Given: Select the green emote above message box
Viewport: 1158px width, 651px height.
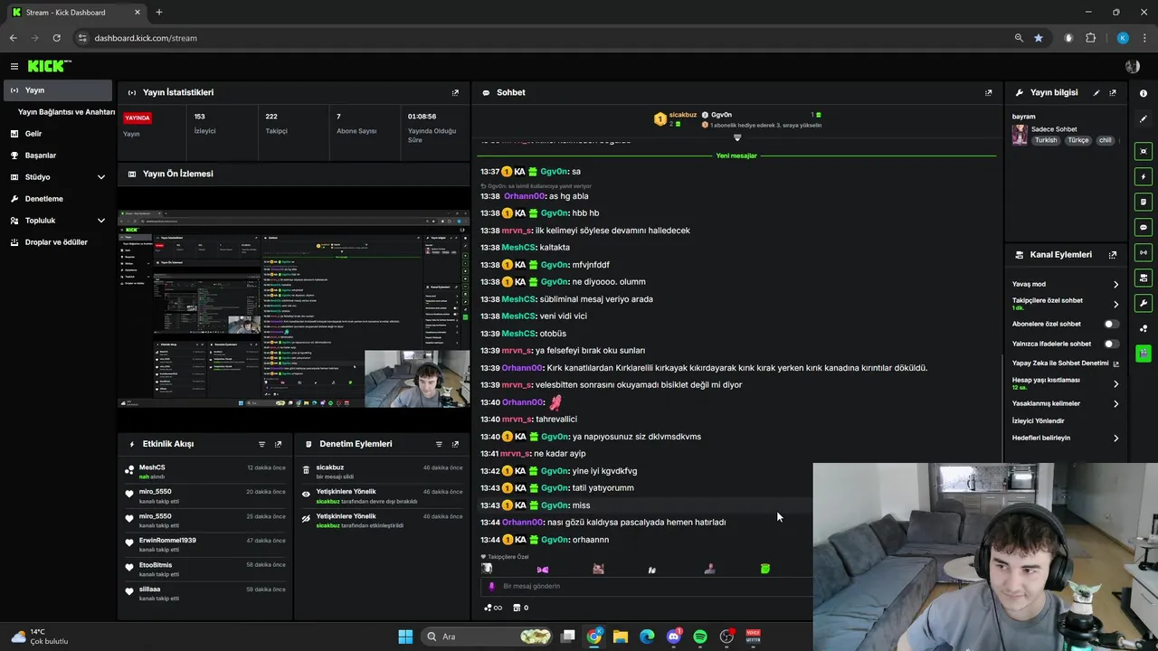Looking at the screenshot, I should 765,569.
